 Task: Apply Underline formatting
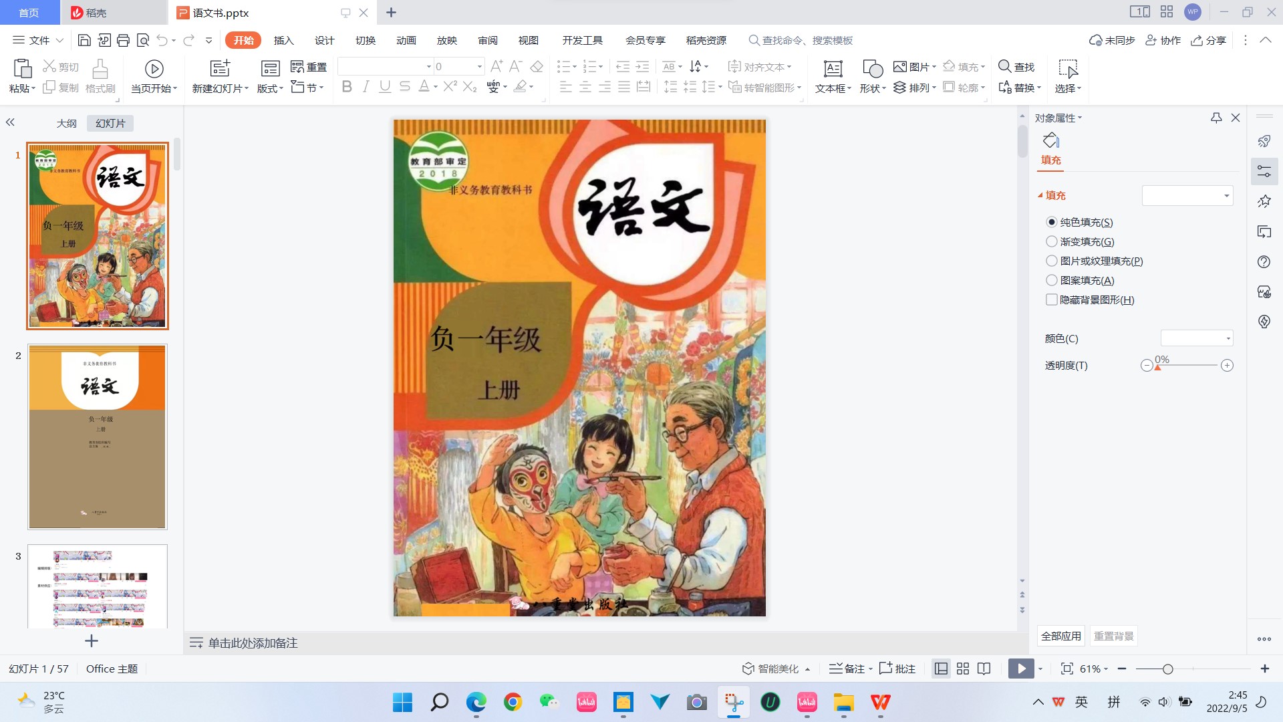pyautogui.click(x=385, y=86)
